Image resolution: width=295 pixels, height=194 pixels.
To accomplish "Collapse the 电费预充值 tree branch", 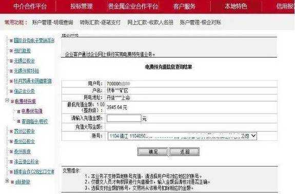I will pyautogui.click(x=7, y=101).
